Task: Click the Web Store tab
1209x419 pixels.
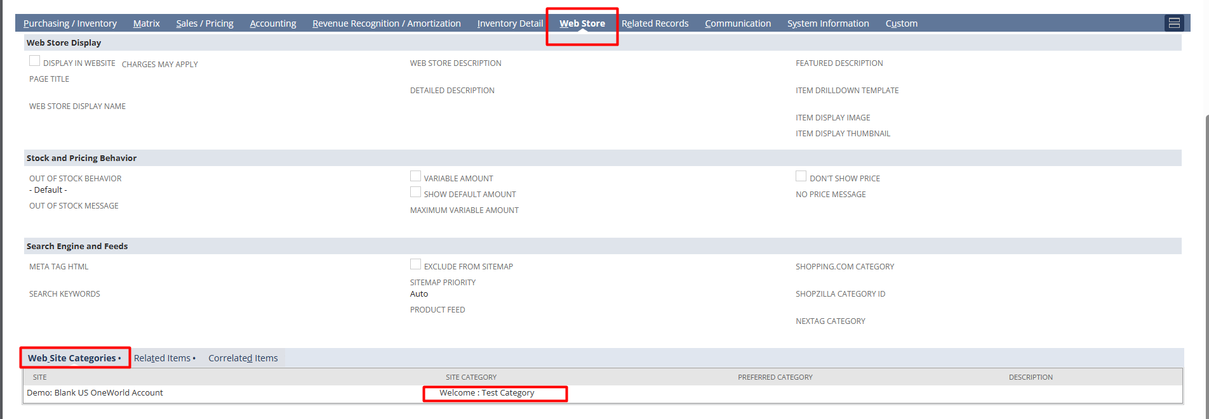Action: tap(582, 23)
